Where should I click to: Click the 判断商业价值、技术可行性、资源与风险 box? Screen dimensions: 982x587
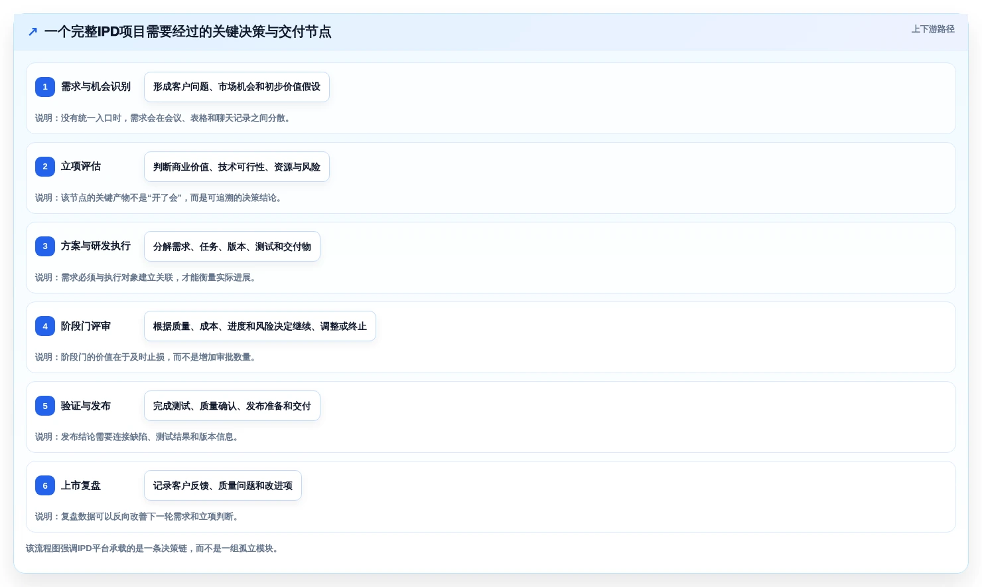237,167
